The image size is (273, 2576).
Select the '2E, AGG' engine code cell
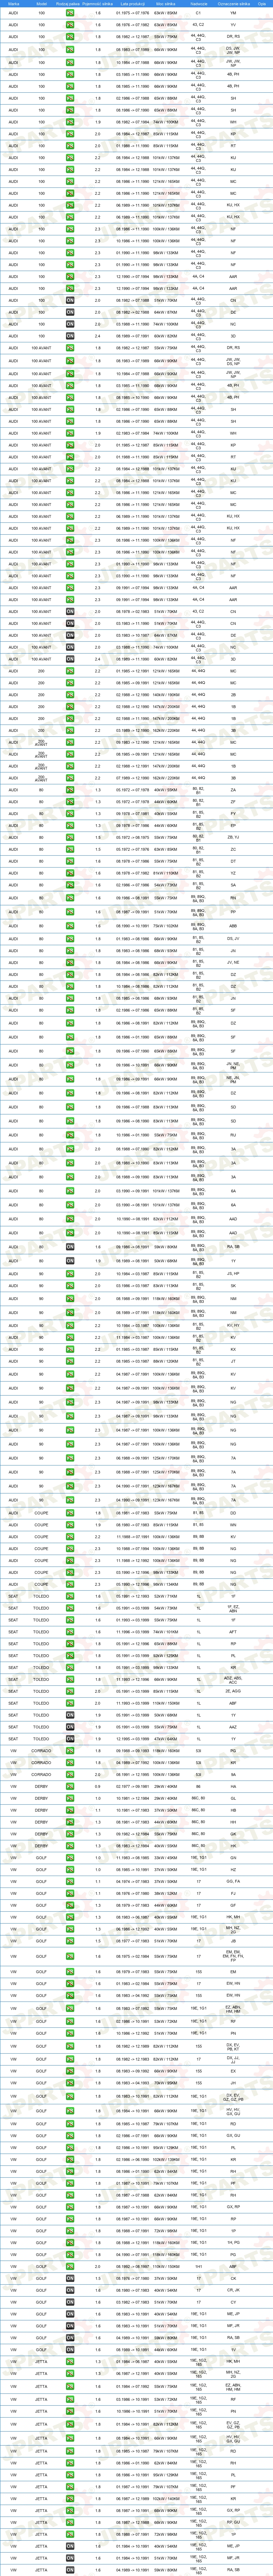click(233, 1691)
